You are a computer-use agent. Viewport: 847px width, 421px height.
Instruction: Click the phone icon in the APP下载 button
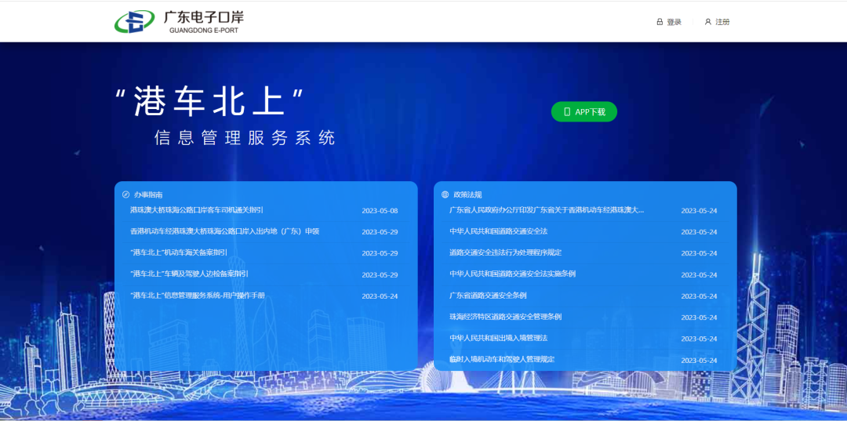click(x=567, y=112)
